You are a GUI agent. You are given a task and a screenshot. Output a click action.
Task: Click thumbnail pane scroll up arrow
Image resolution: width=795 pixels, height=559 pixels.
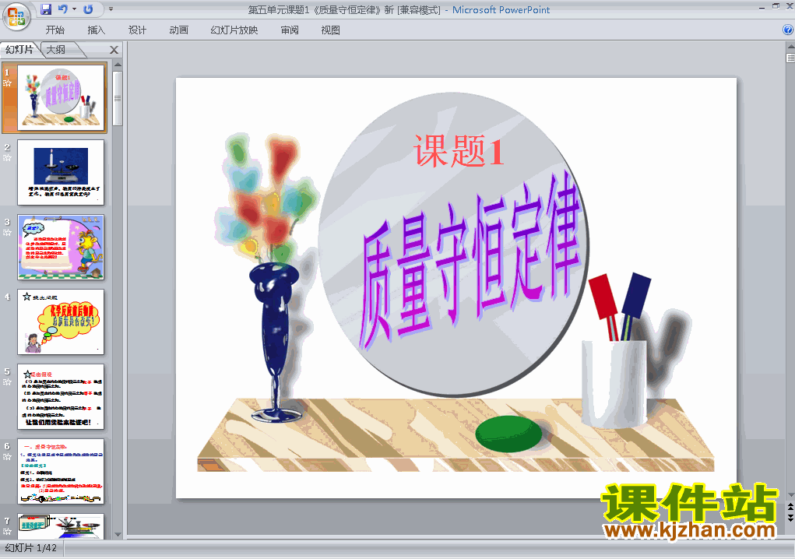click(x=118, y=65)
